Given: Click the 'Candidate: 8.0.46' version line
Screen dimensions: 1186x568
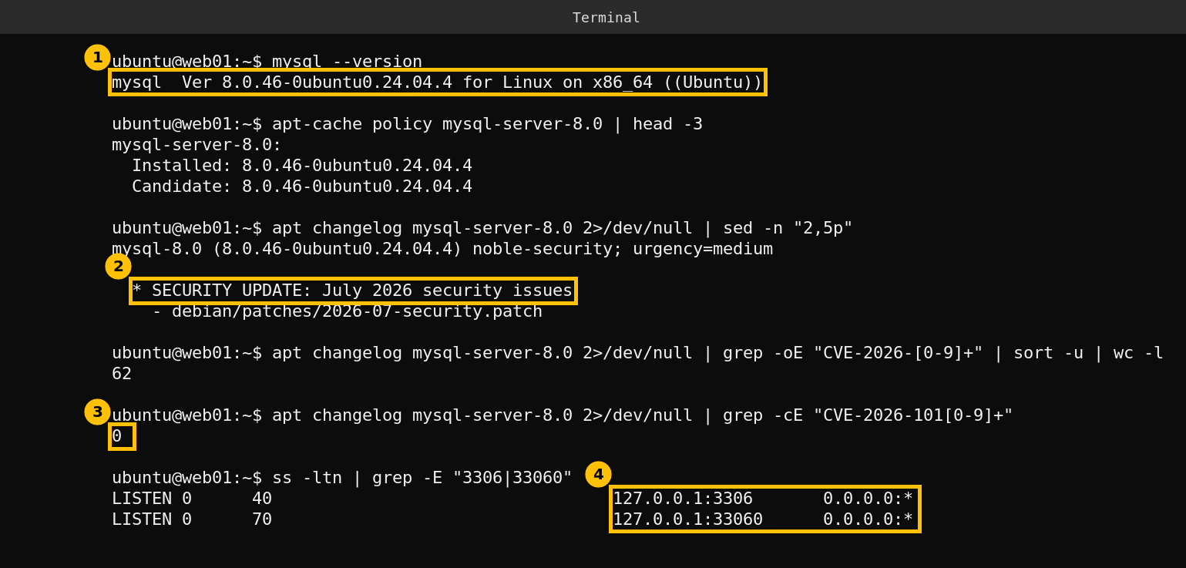Looking at the screenshot, I should [301, 187].
